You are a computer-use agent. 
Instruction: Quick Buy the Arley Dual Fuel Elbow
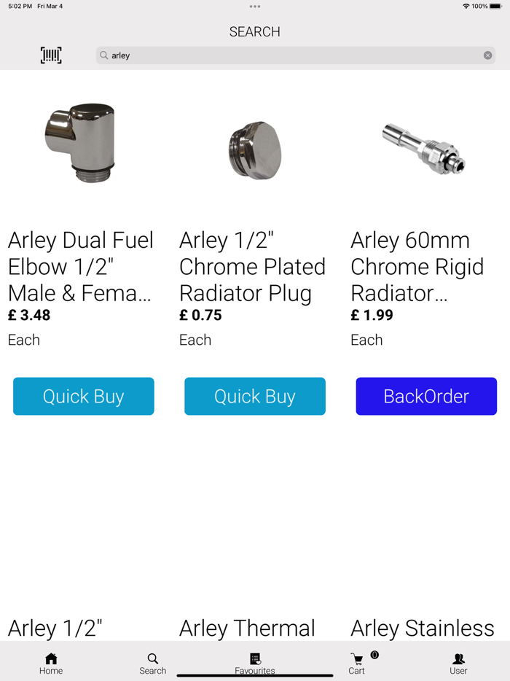click(83, 396)
